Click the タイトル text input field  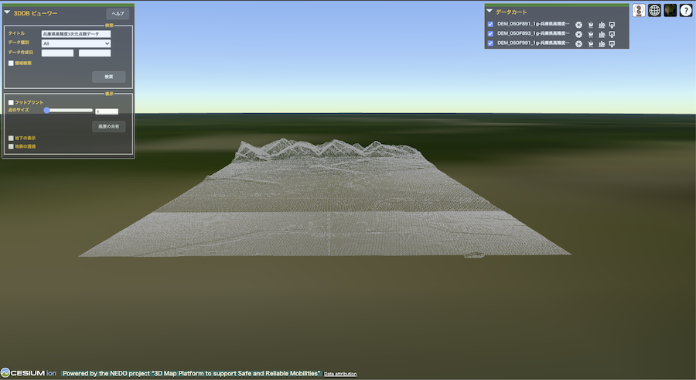[76, 34]
